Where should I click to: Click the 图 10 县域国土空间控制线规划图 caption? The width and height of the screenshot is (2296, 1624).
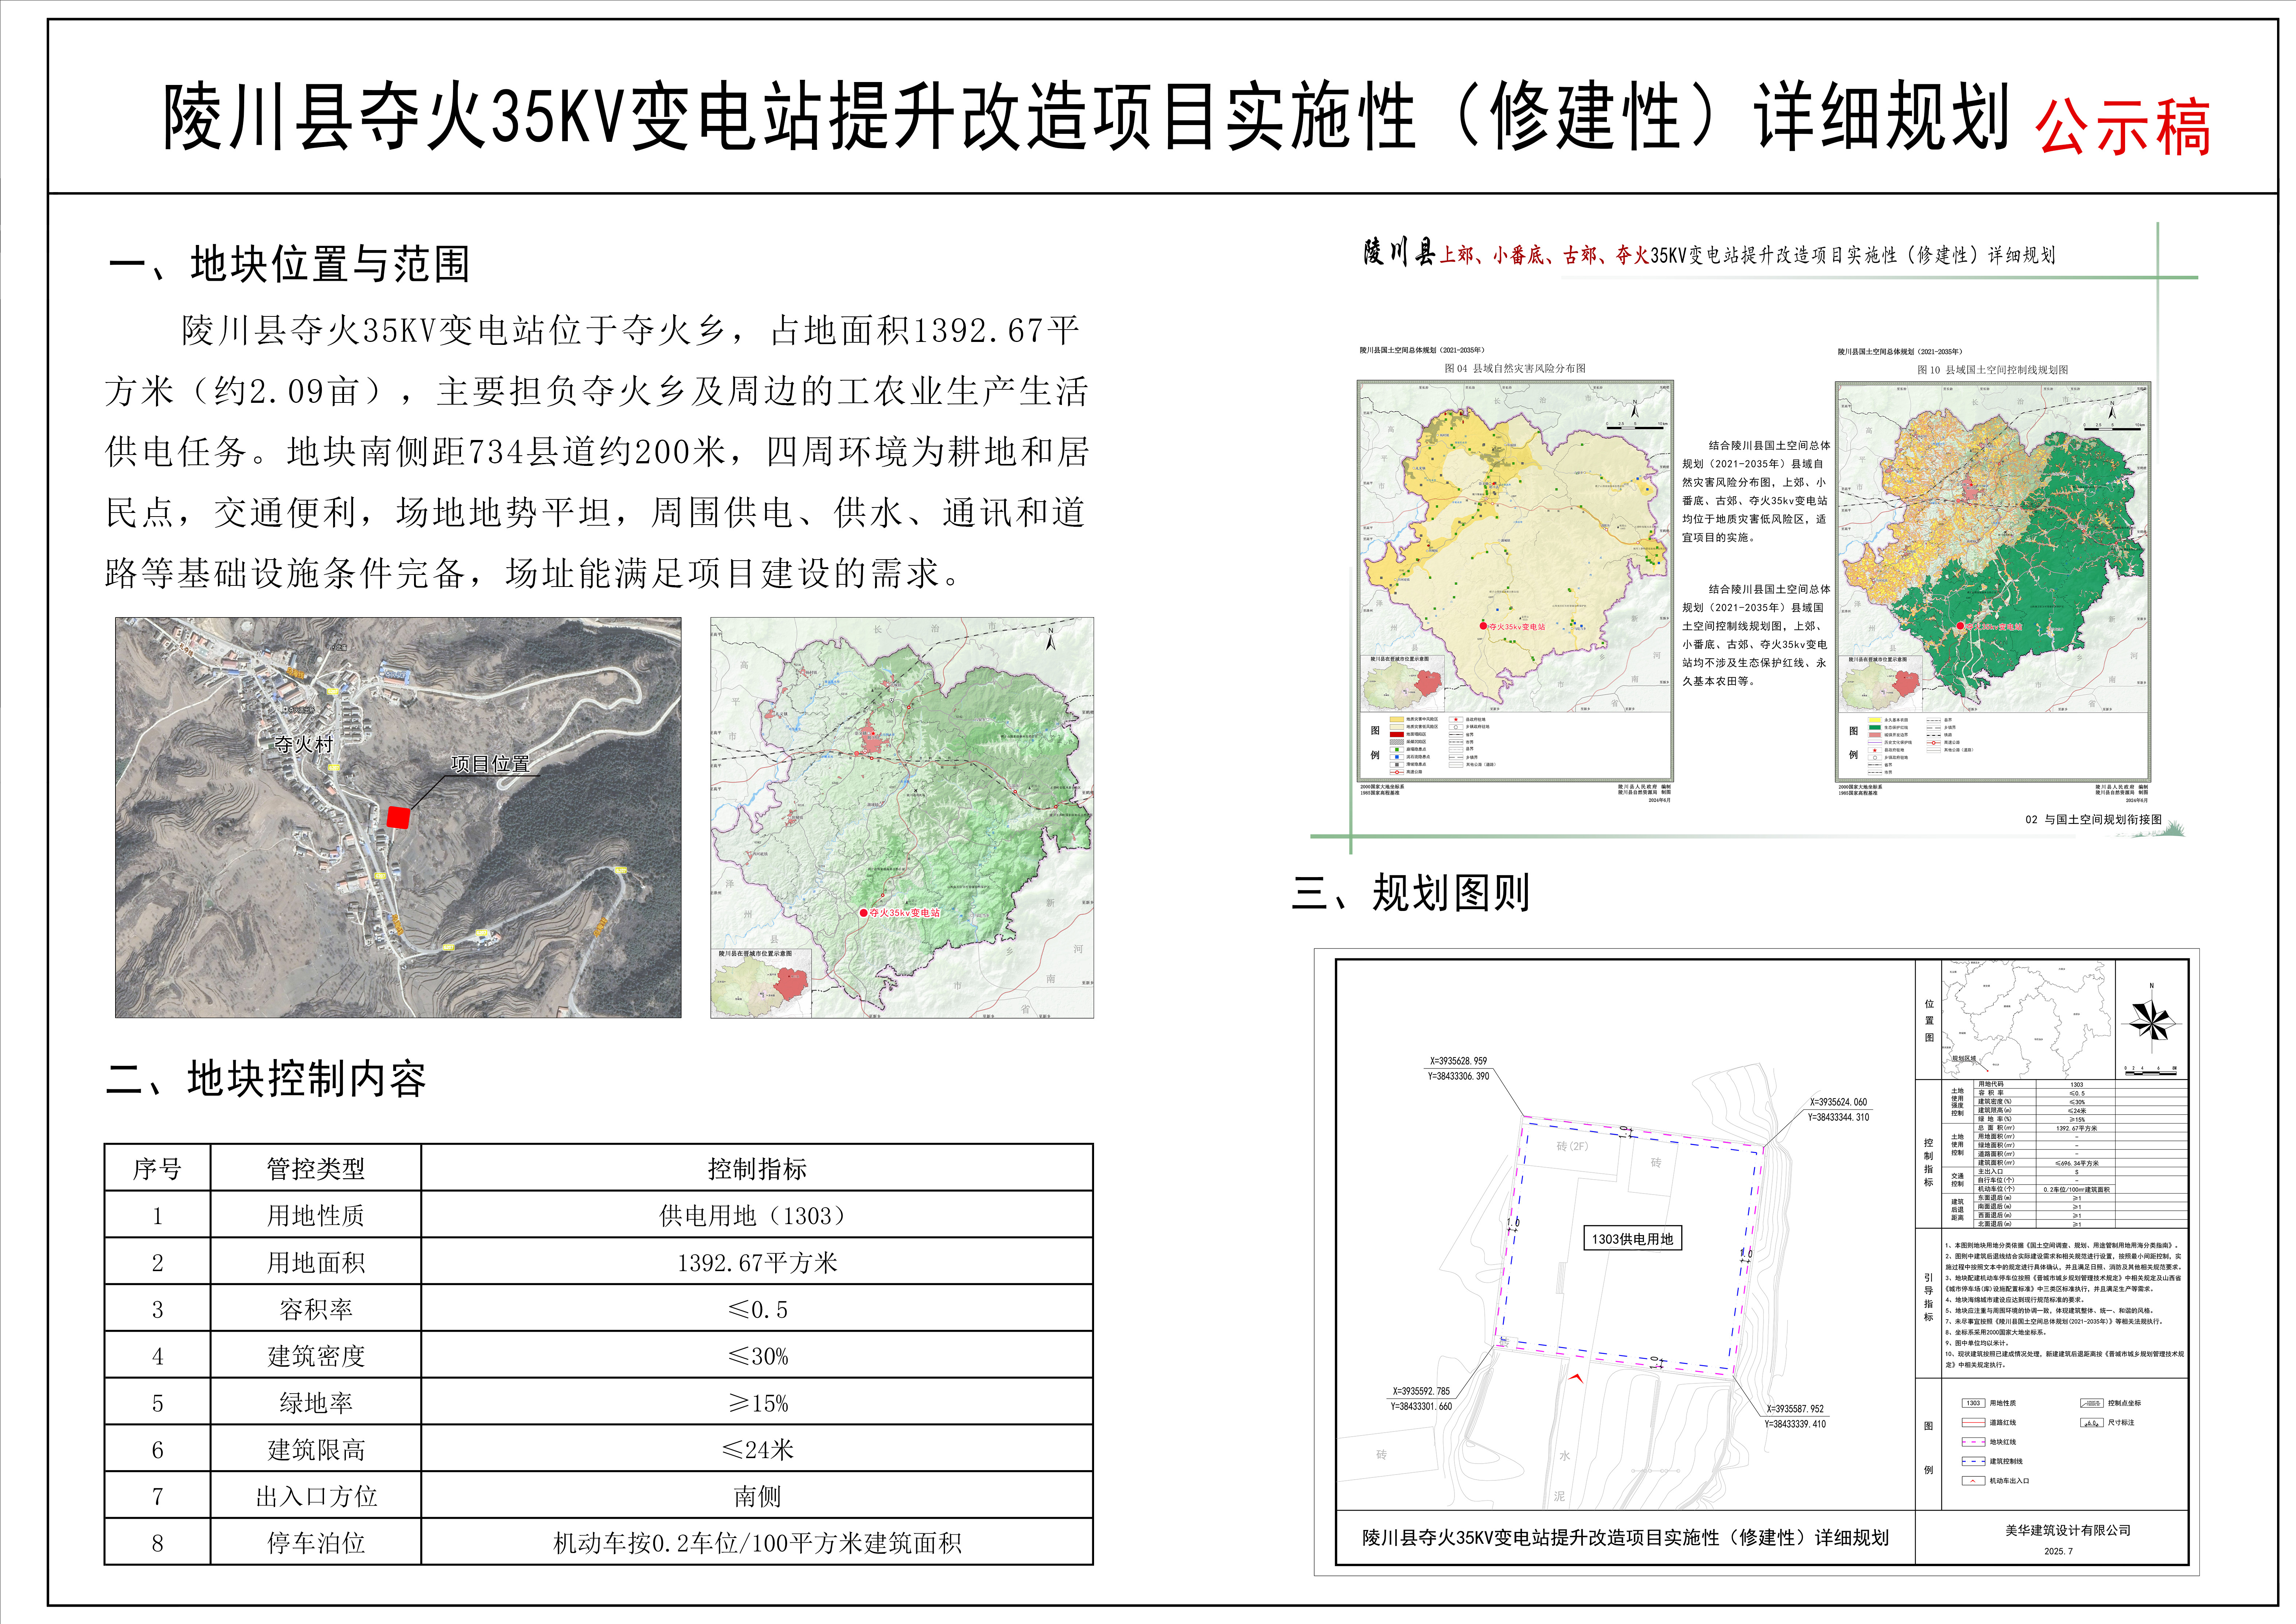tap(1993, 370)
